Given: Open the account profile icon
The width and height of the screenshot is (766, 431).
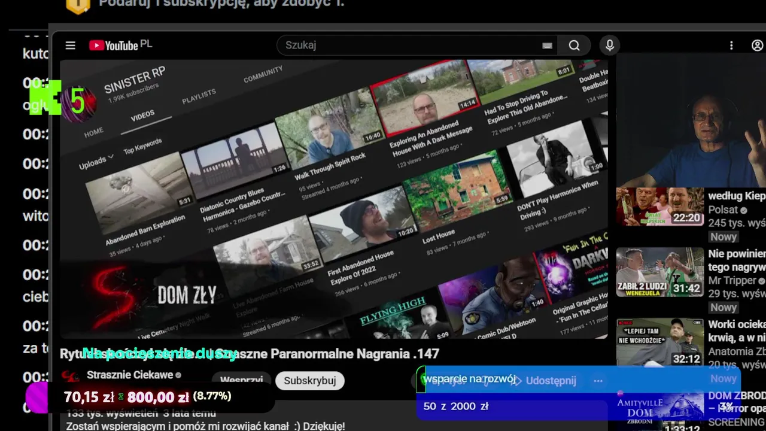Looking at the screenshot, I should (x=757, y=45).
